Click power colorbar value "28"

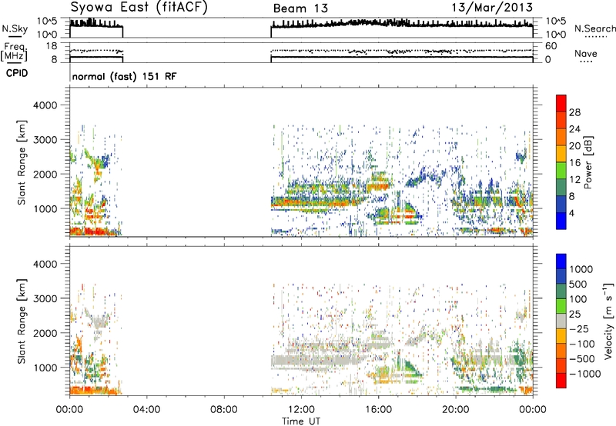pyautogui.click(x=574, y=112)
